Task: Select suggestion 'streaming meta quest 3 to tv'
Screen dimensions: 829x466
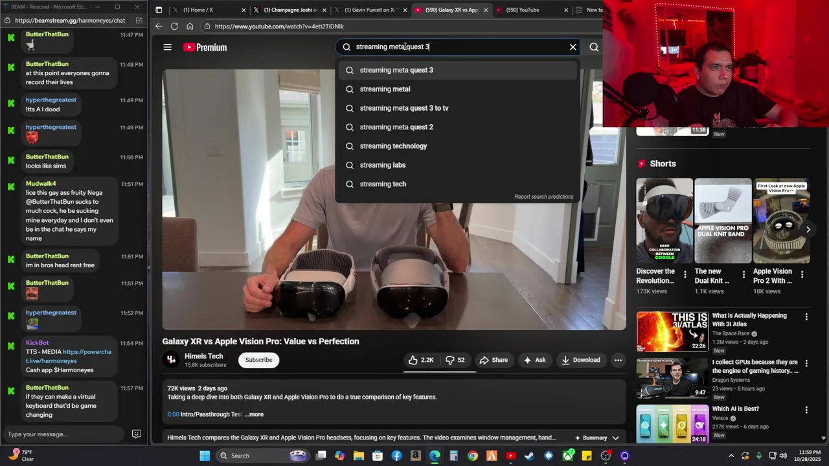Action: pyautogui.click(x=457, y=108)
